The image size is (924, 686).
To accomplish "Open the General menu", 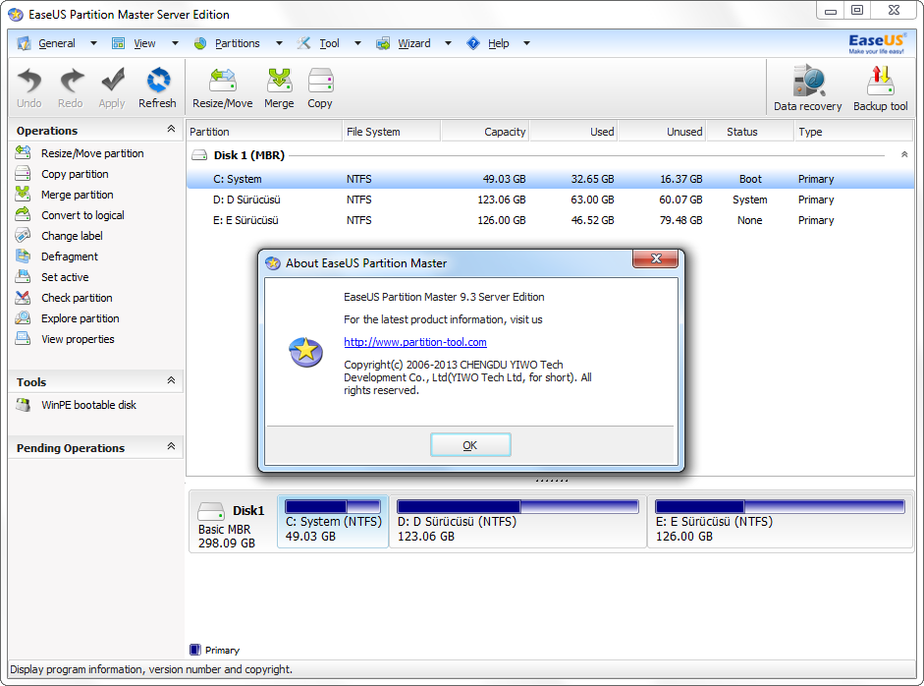I will [x=57, y=43].
